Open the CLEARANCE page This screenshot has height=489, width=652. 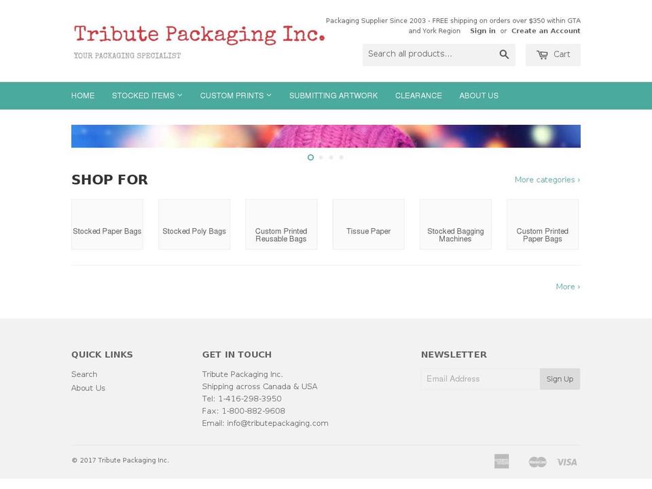click(x=418, y=95)
